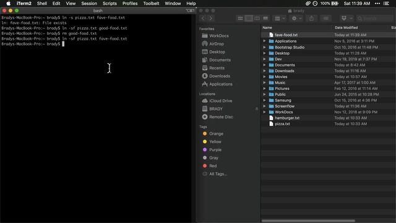396x223 pixels.
Task: Select the Public folder row
Action: pos(329,95)
